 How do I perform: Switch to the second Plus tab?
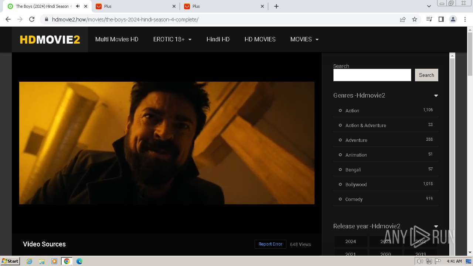tap(224, 6)
